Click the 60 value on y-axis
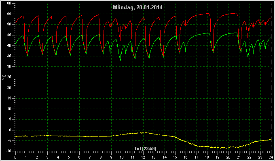 coord(9,3)
